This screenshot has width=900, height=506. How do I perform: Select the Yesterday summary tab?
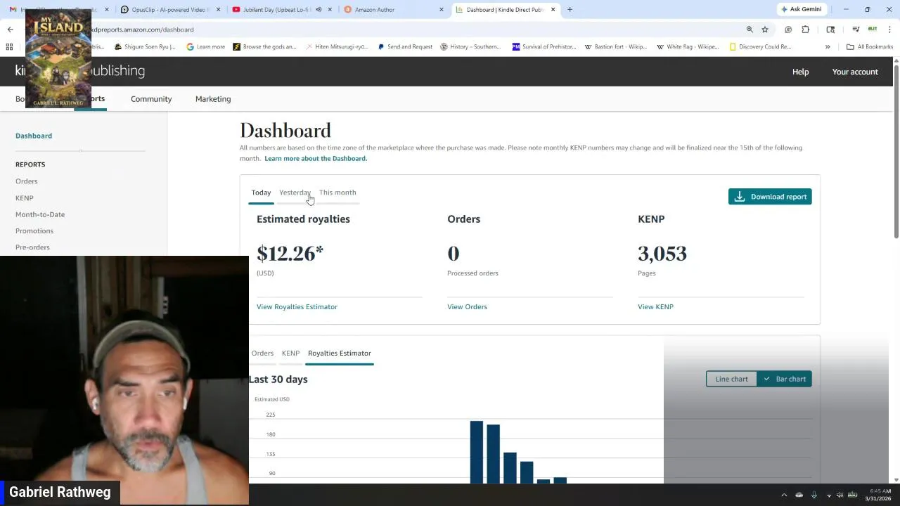tap(295, 193)
